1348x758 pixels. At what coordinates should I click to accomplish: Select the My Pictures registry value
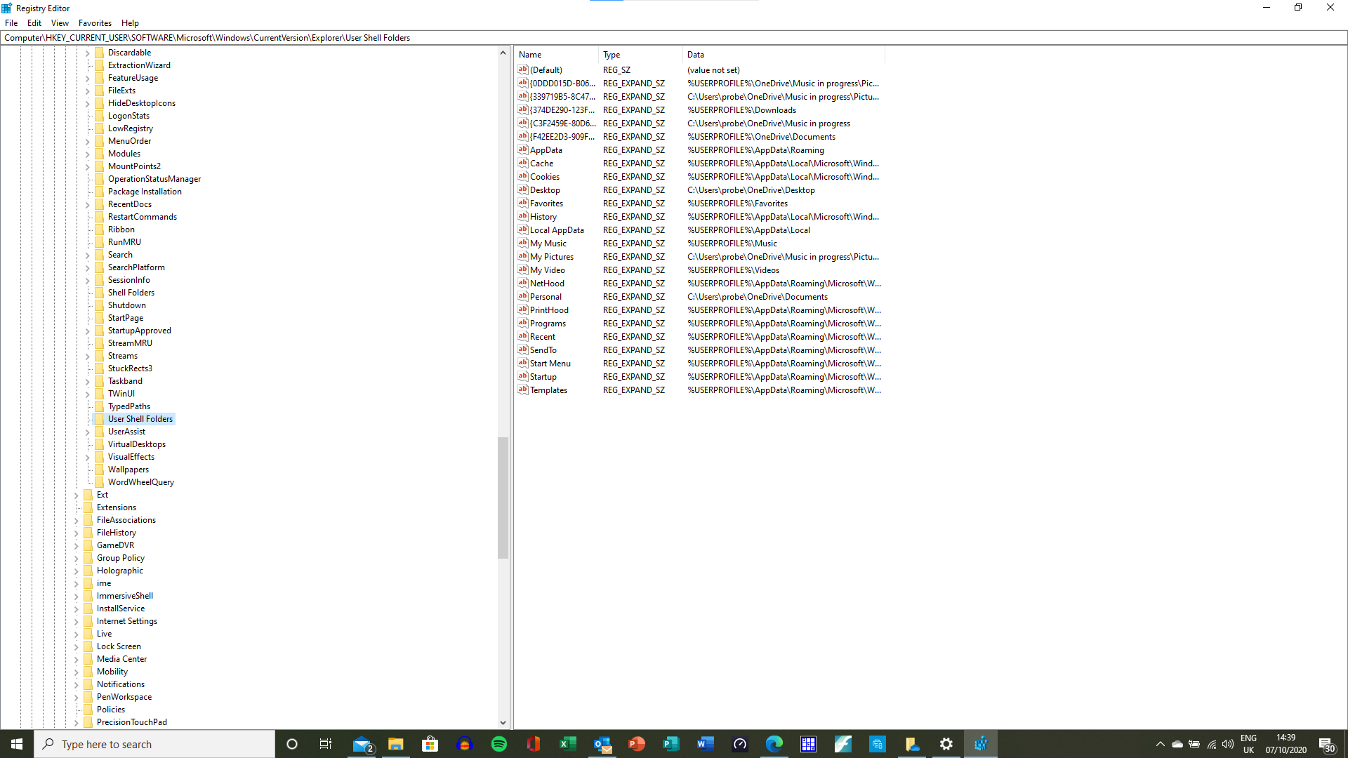coord(551,257)
